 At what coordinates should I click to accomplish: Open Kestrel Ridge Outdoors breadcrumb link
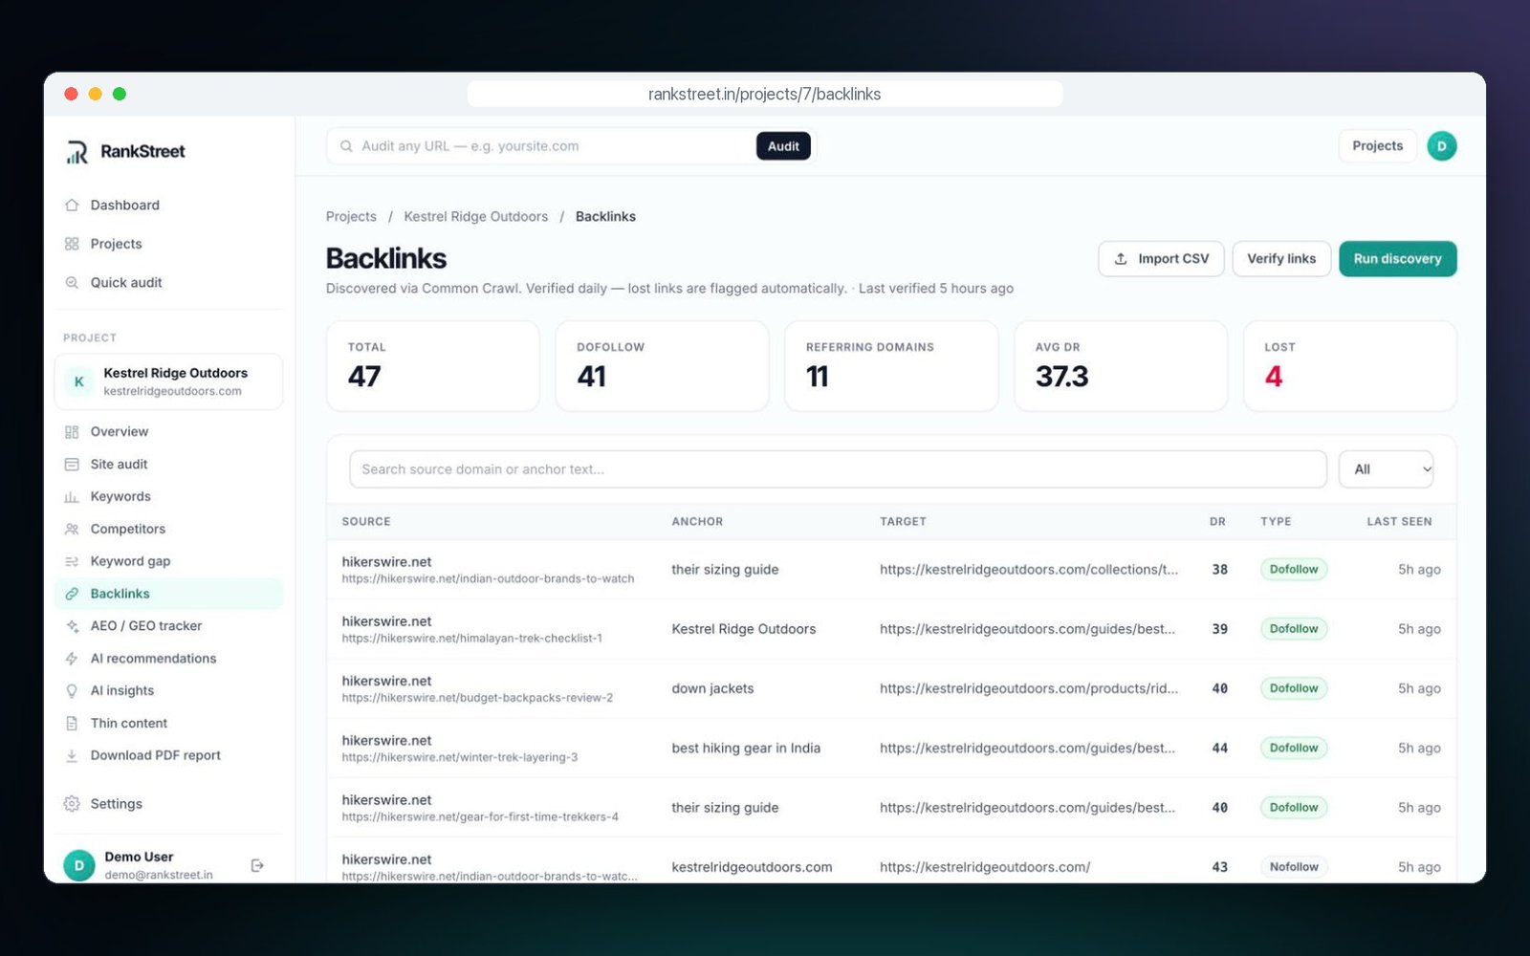click(476, 217)
